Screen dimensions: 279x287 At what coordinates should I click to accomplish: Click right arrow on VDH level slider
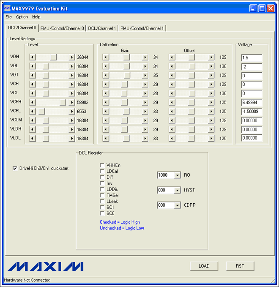click(x=72, y=57)
